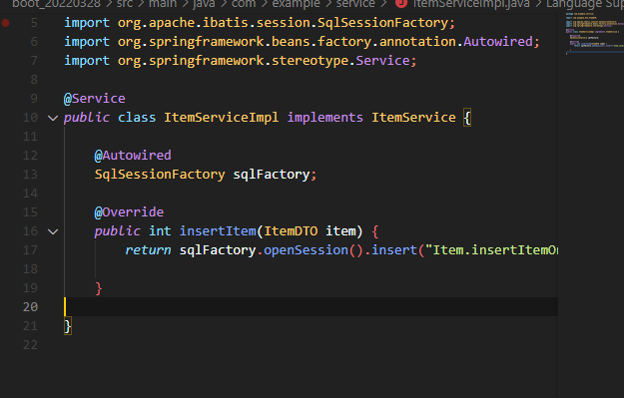Collapse the ItemServiceImpl class fold chevron

click(x=53, y=118)
